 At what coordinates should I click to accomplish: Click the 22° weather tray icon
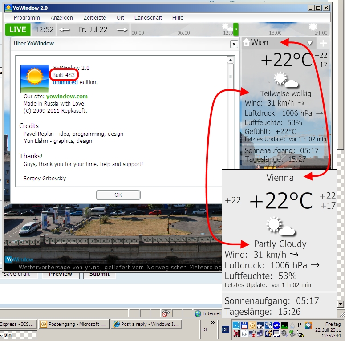click(x=236, y=325)
